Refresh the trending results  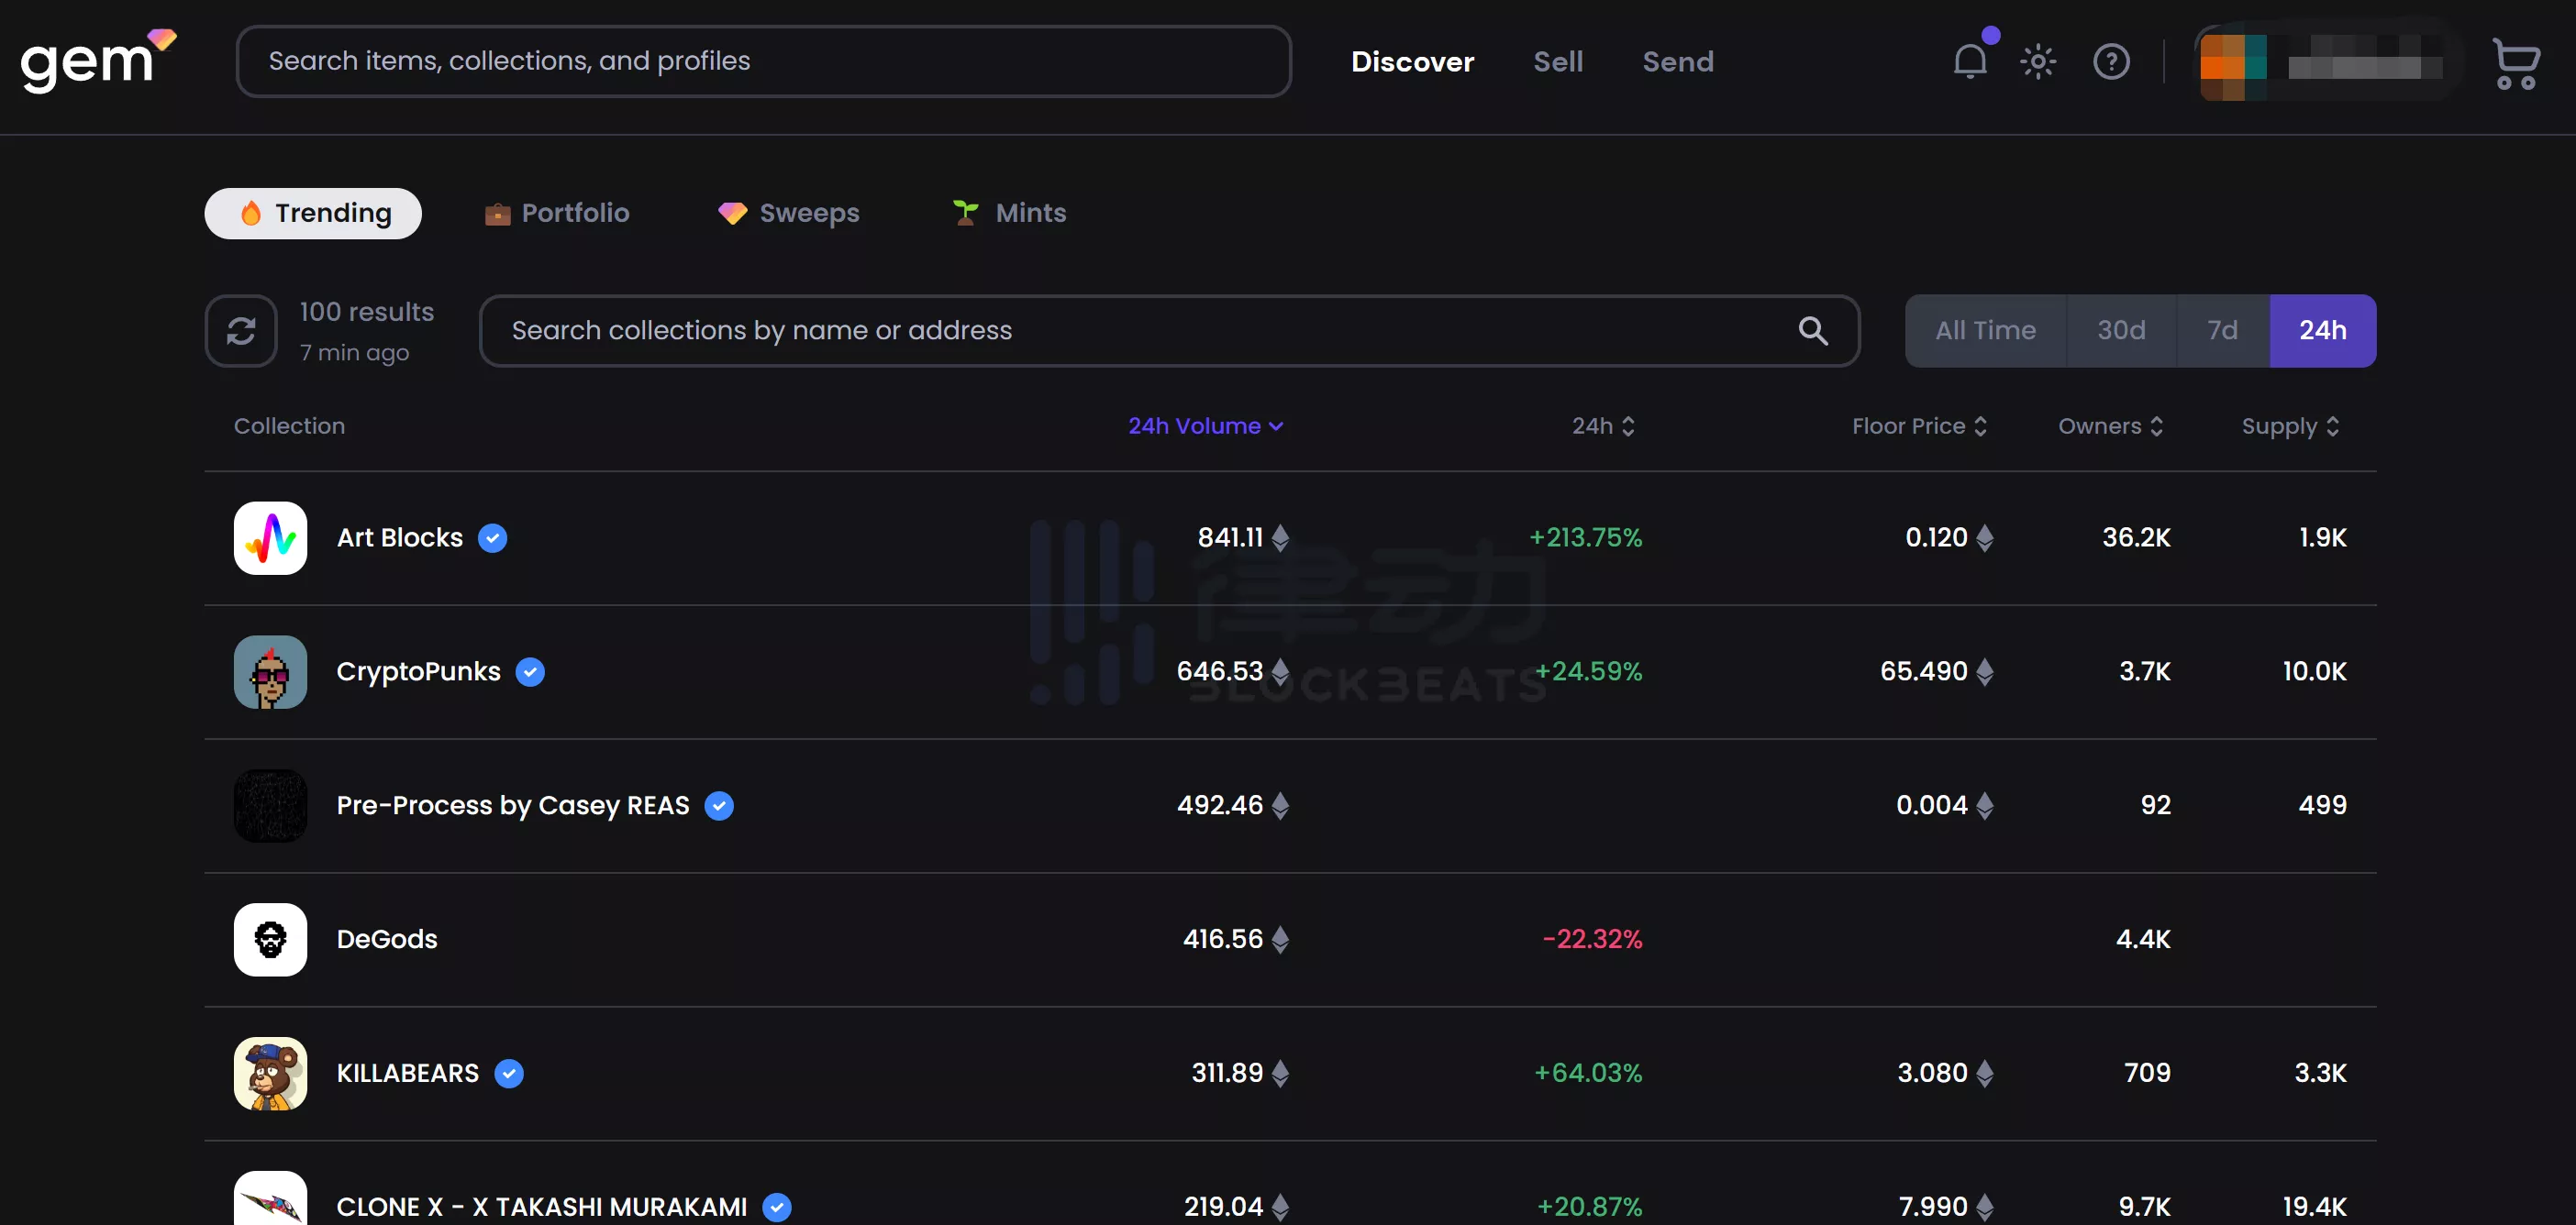[241, 331]
